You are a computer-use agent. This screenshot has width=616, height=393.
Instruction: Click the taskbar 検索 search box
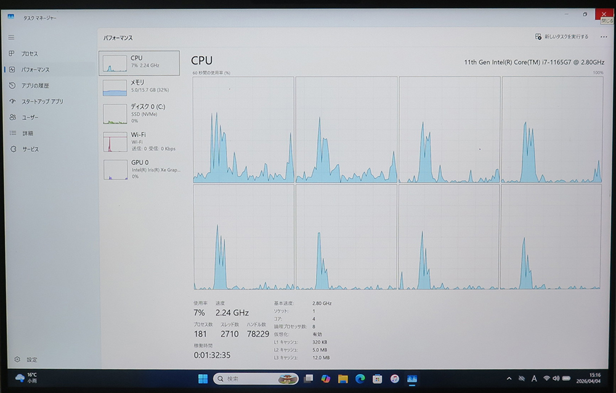point(256,378)
